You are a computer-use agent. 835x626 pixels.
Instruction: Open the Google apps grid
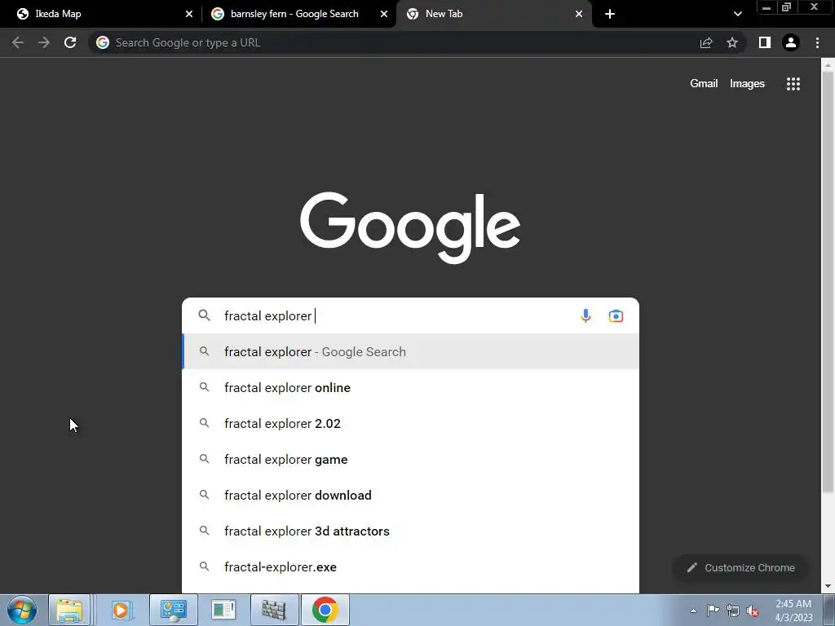(x=793, y=84)
